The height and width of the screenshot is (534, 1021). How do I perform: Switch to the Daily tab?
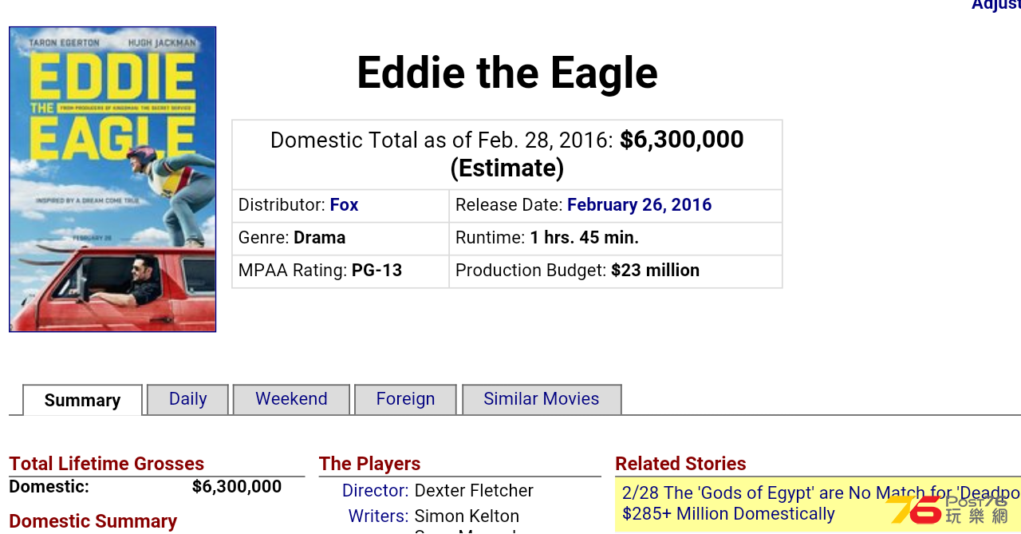188,399
